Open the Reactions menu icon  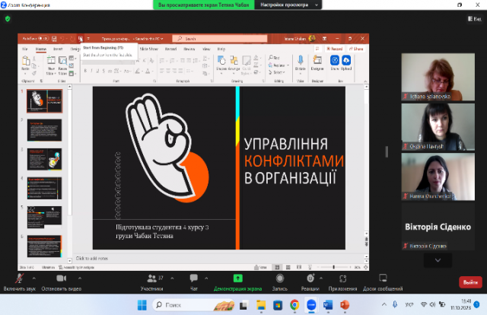310,278
